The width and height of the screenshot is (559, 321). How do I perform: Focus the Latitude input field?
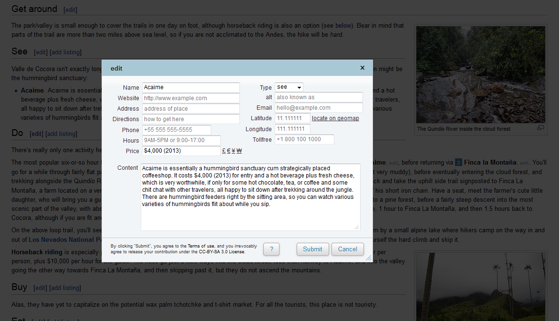pyautogui.click(x=292, y=118)
